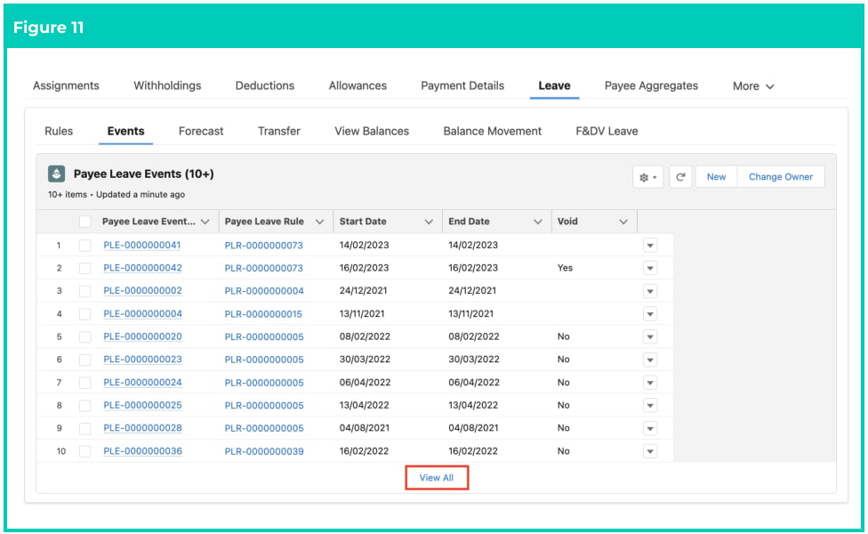Open the Payee Aggregates tab

point(651,85)
